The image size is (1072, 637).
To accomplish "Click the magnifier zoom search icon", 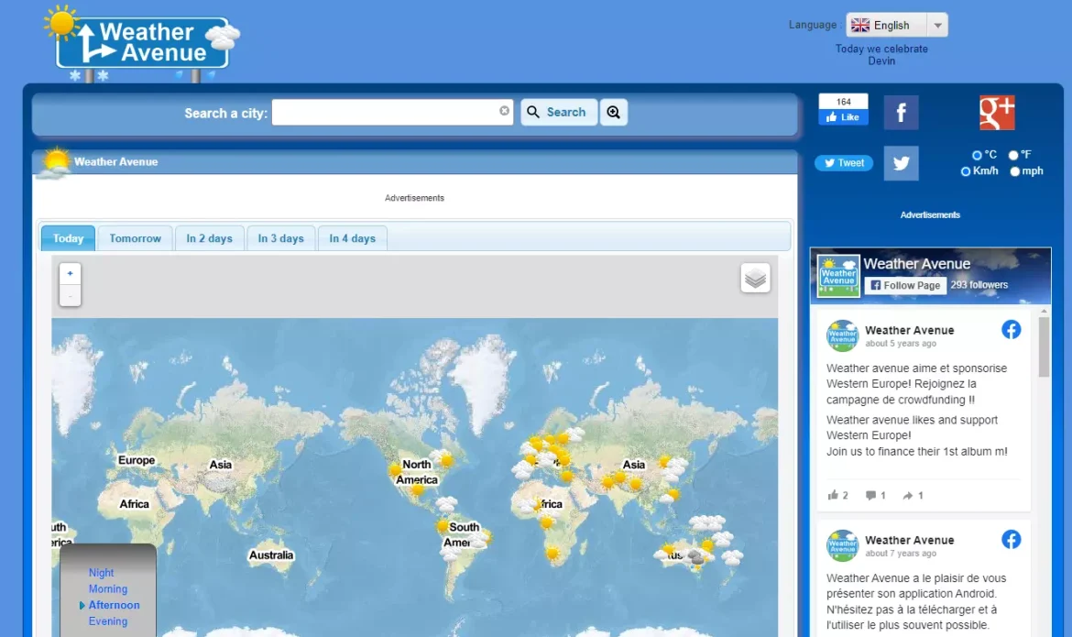I will click(613, 112).
